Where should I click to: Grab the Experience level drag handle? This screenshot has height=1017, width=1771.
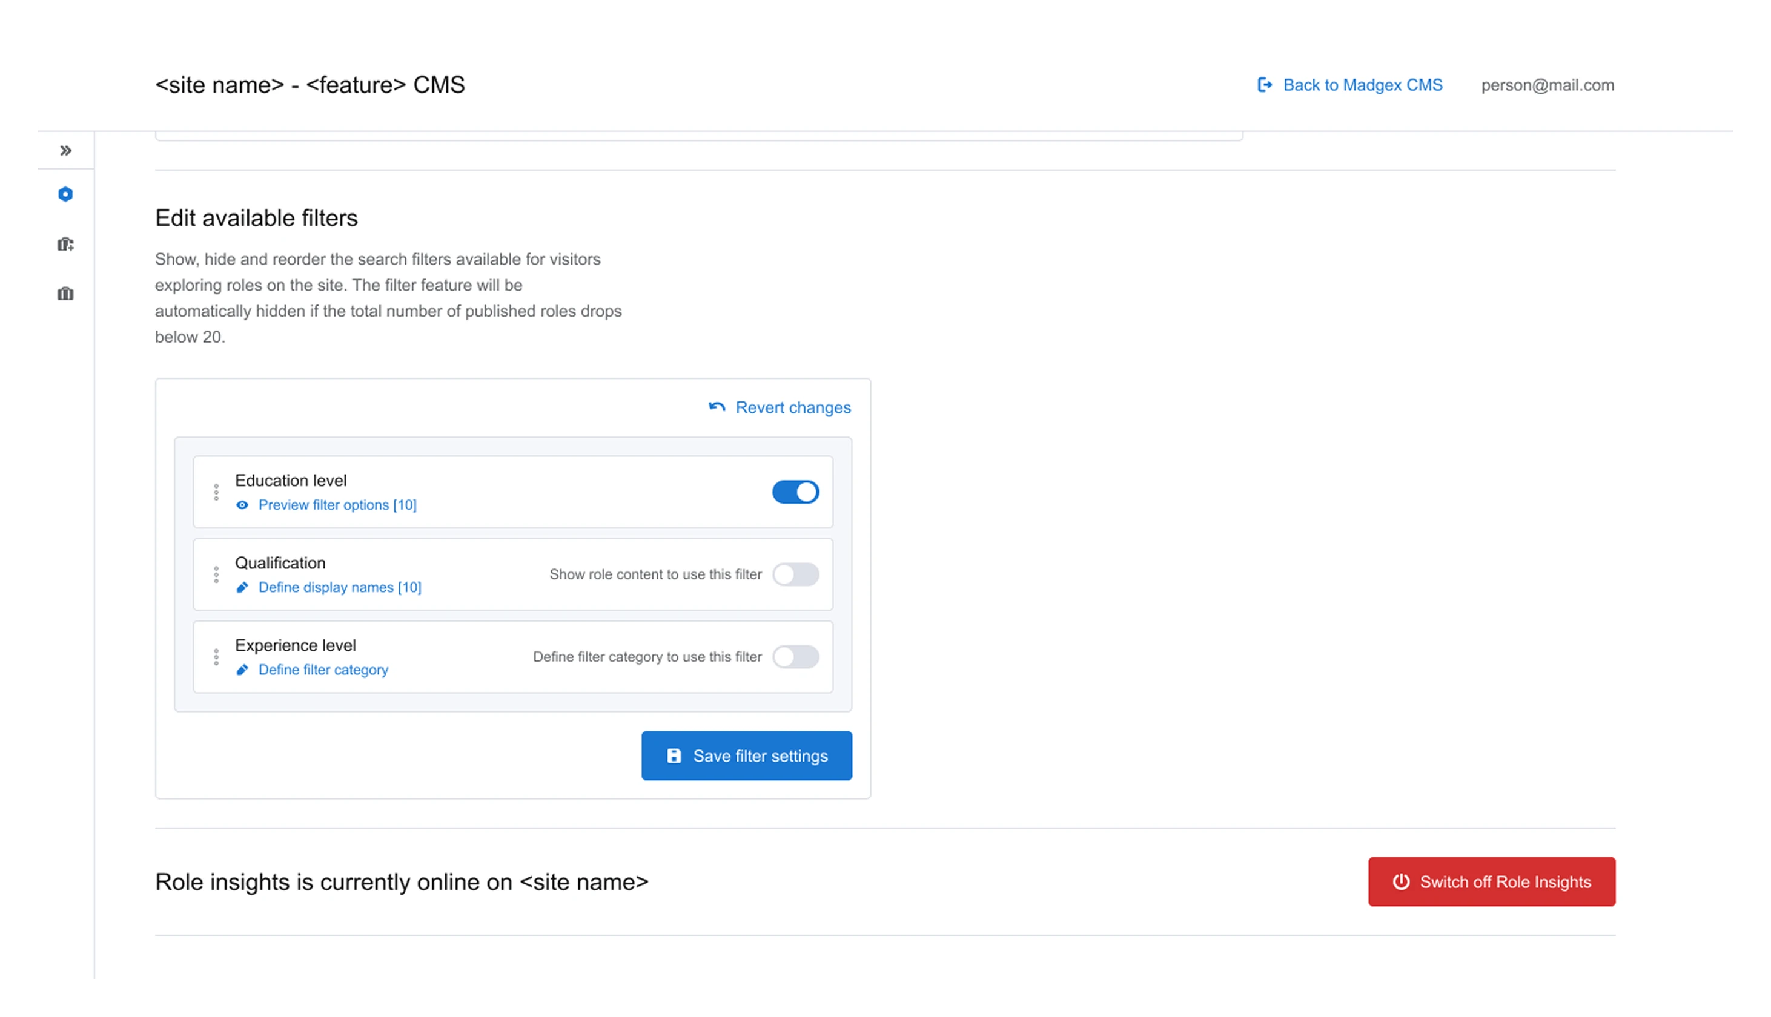(216, 657)
